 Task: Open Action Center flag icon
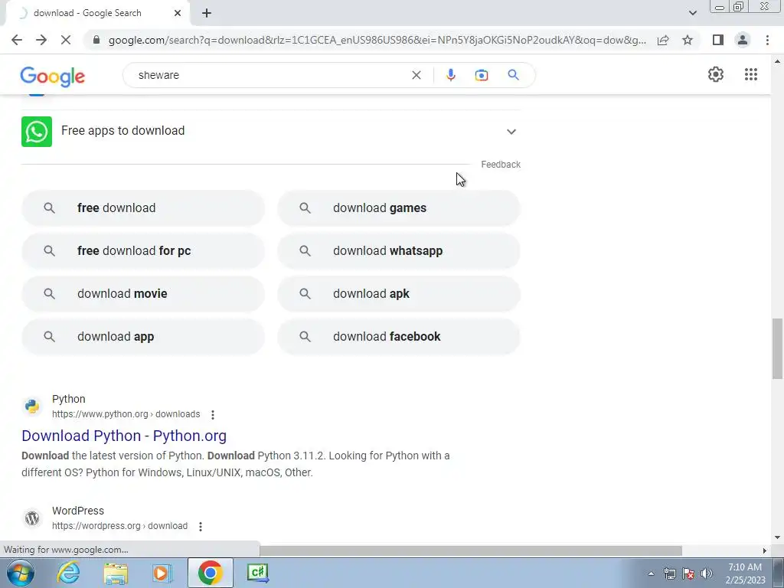click(x=688, y=573)
